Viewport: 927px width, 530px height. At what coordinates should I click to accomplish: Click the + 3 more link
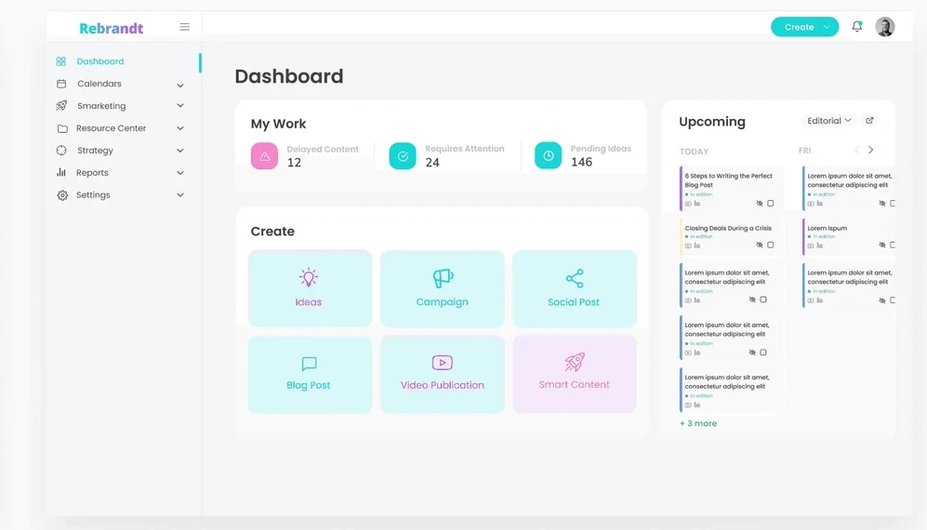pyautogui.click(x=698, y=423)
